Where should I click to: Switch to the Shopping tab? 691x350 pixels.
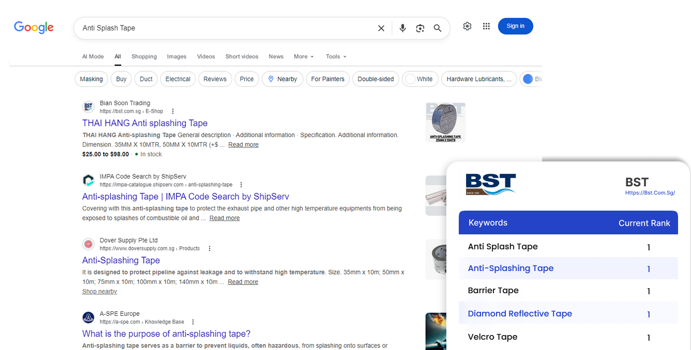coord(144,57)
